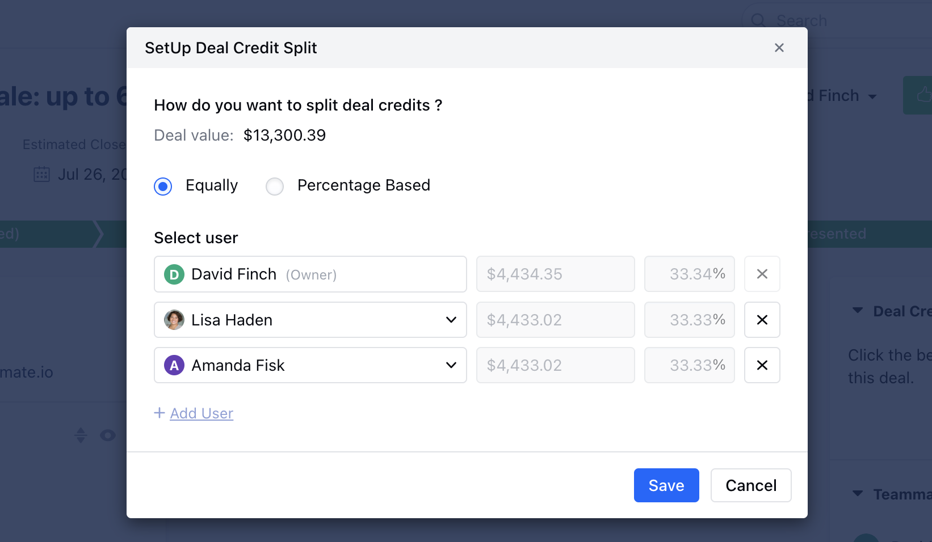Toggle the eye visibility icon
This screenshot has height=542, width=932.
(x=107, y=435)
